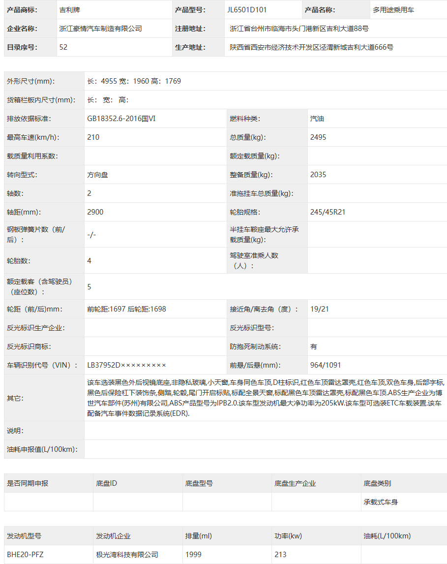Click the 最高车速(km/h) label
Image resolution: width=447 pixels, height=564 pixels.
point(33,137)
